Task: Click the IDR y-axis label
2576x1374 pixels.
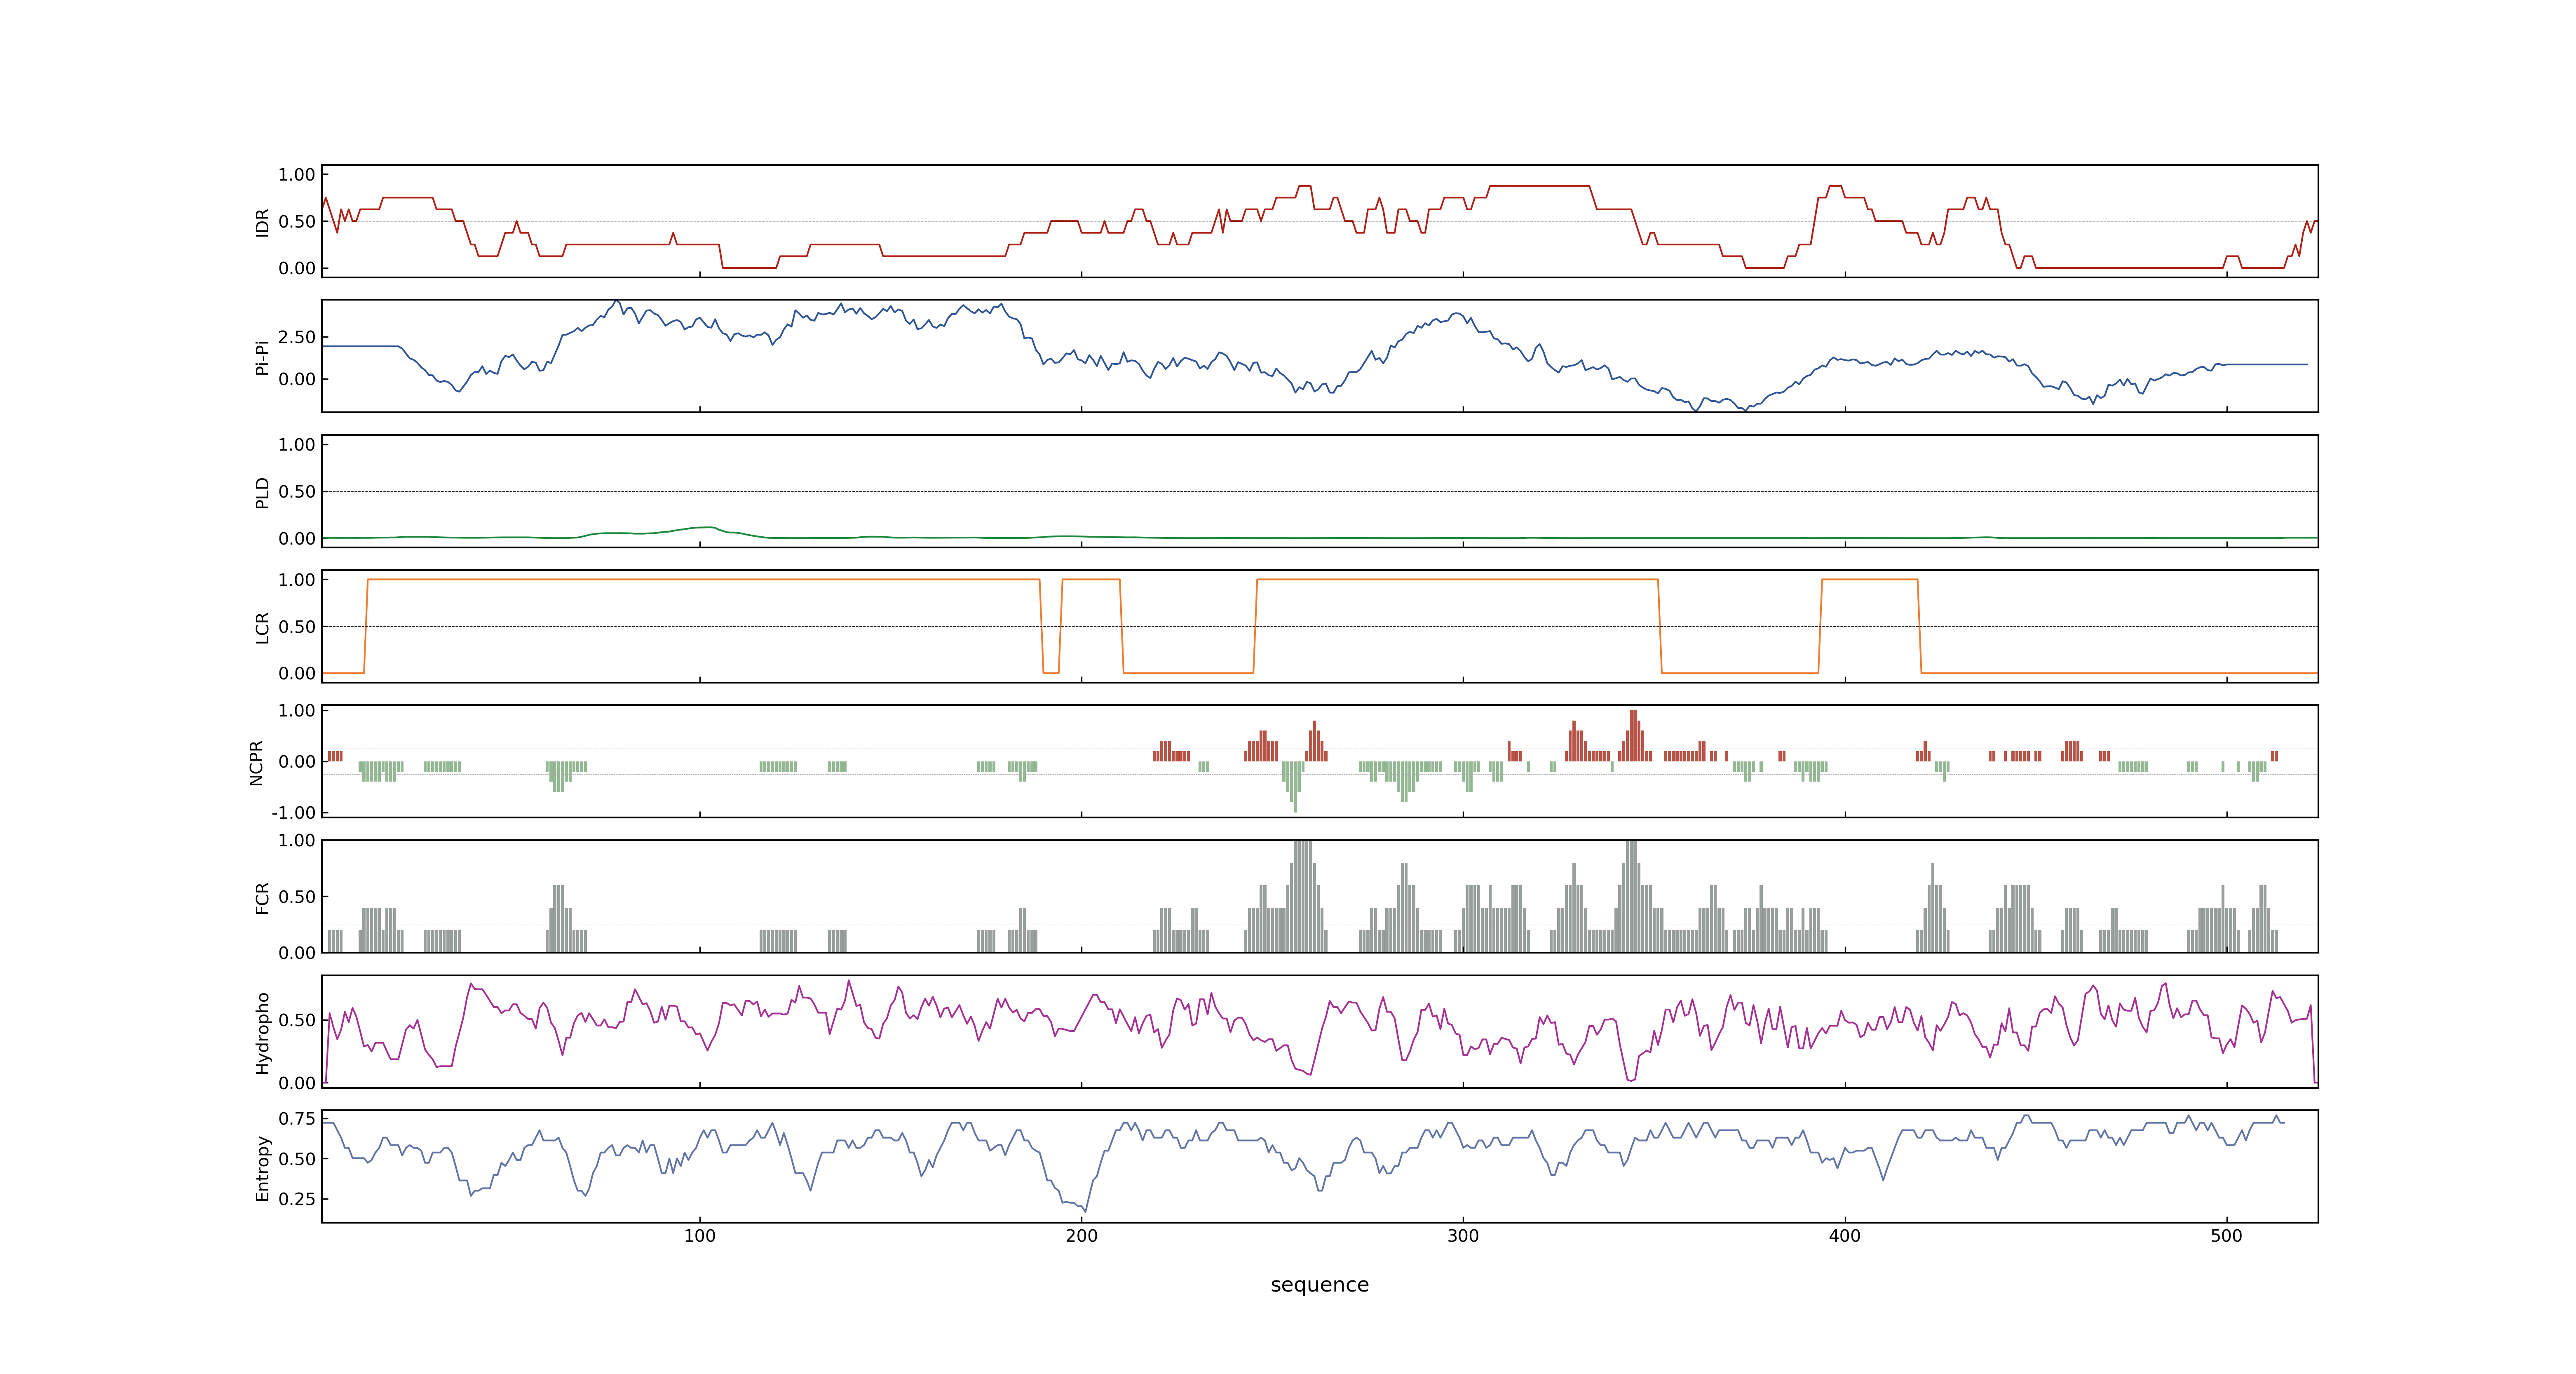Action: (x=262, y=222)
